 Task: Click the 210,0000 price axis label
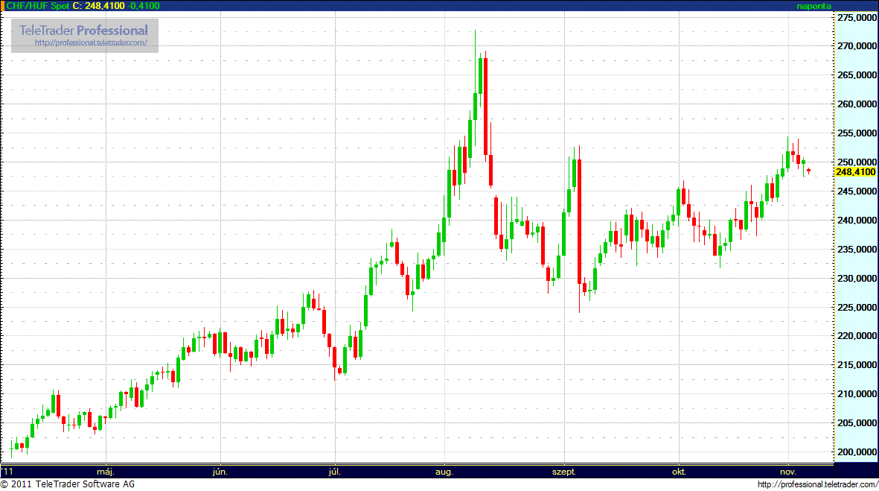[857, 394]
